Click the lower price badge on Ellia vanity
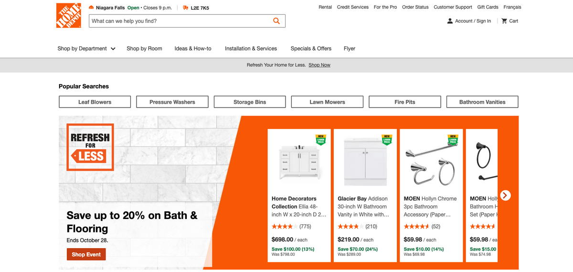The width and height of the screenshot is (573, 272). point(321,140)
